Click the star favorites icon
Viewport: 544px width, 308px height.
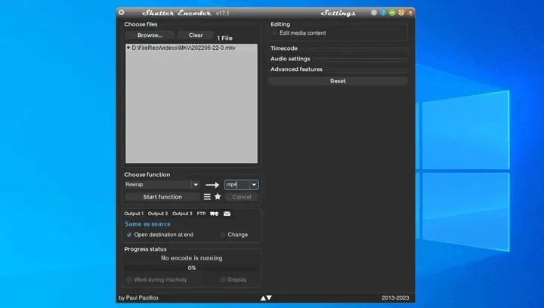[x=218, y=196]
